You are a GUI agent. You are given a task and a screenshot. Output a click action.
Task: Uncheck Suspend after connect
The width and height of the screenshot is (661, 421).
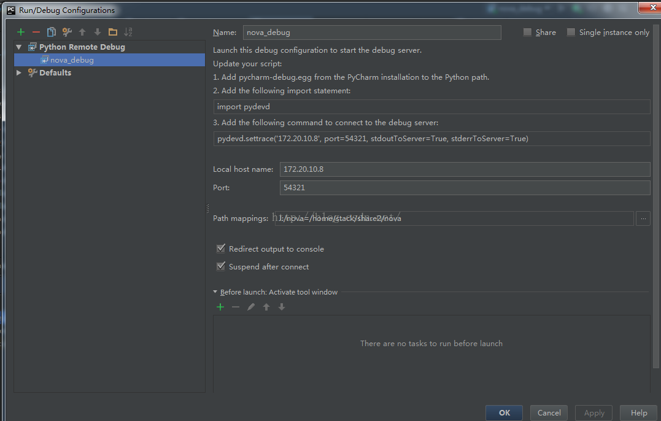[221, 266]
